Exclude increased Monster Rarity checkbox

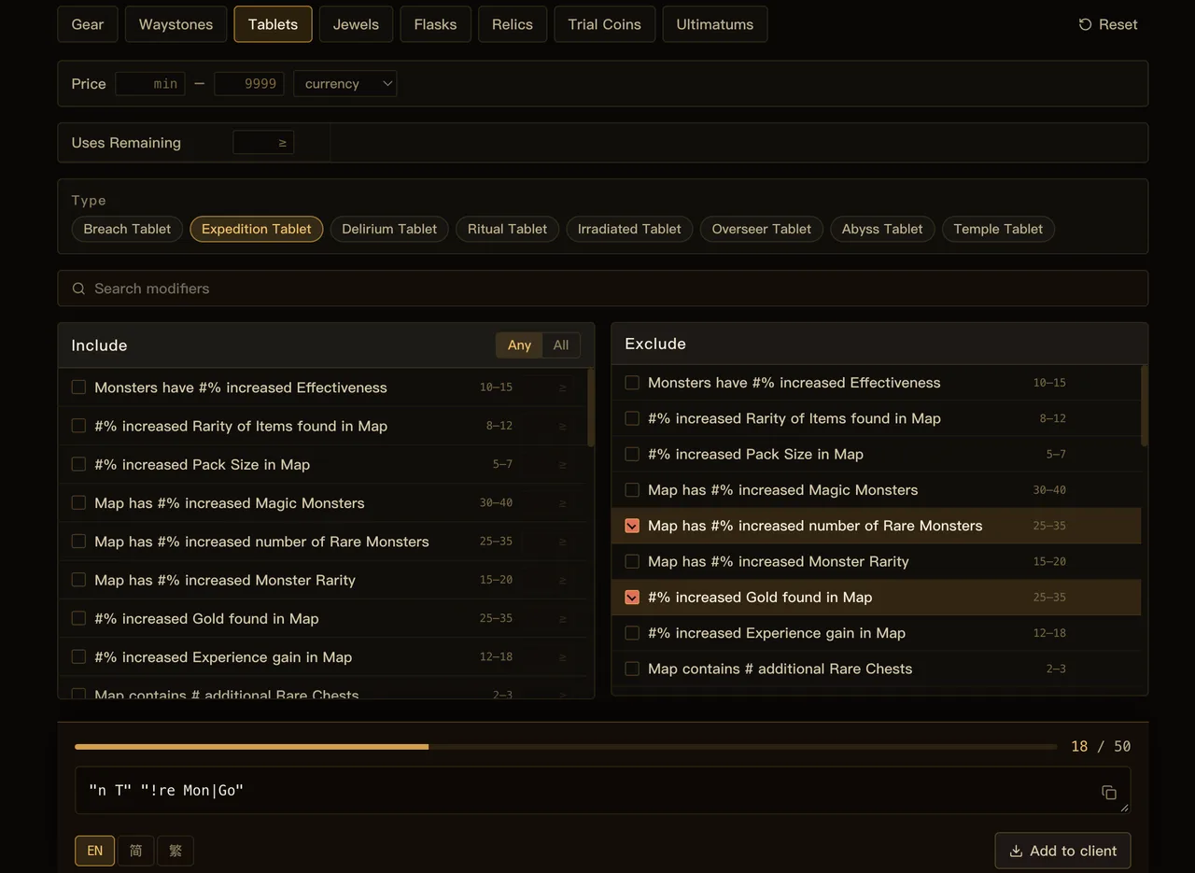point(632,561)
